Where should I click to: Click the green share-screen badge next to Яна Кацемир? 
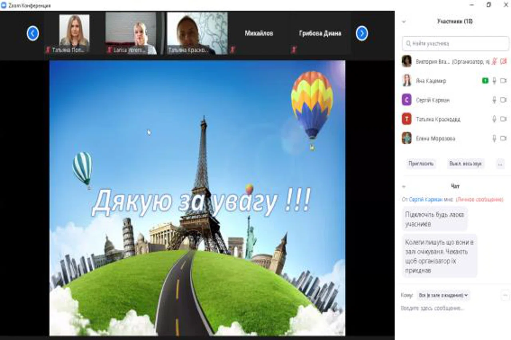click(485, 81)
